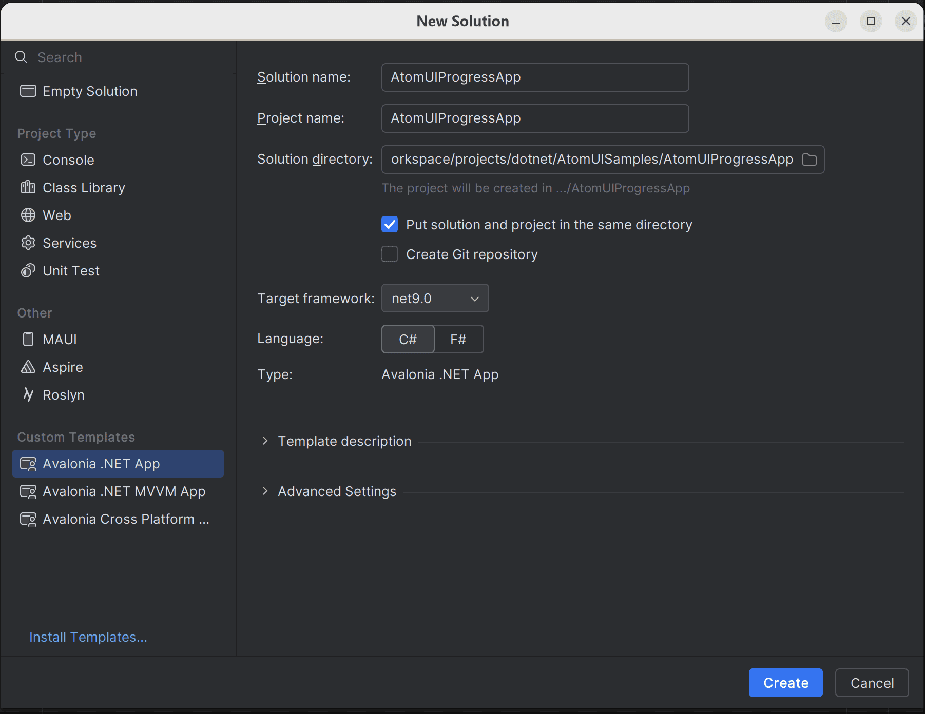Browse for solution directory via folder icon
The height and width of the screenshot is (714, 925).
(x=810, y=160)
